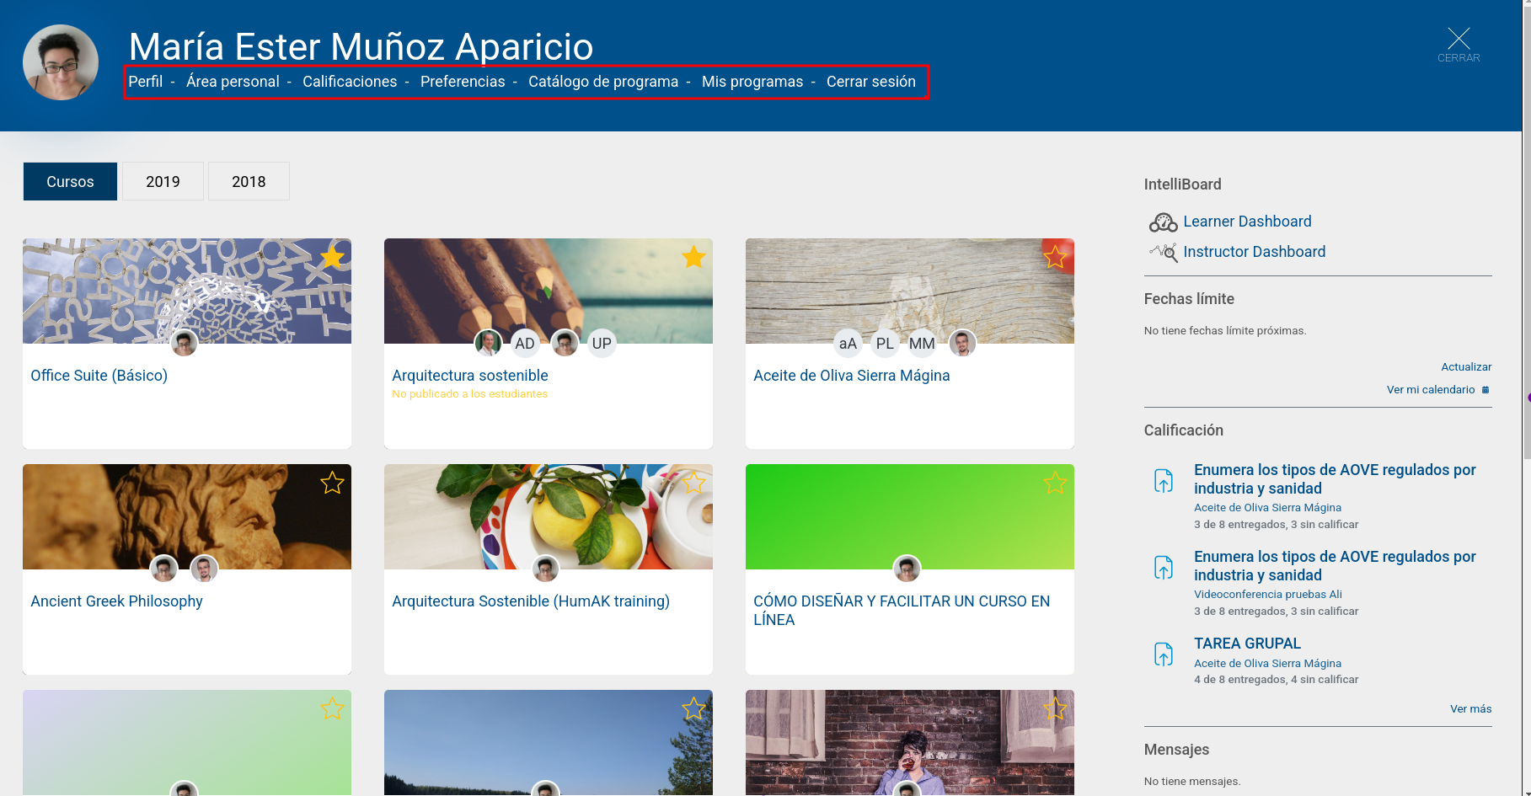Viewport: 1531px width, 796px height.
Task: Click the MM teacher avatar on Aceite de Oliva
Action: pyautogui.click(x=922, y=344)
